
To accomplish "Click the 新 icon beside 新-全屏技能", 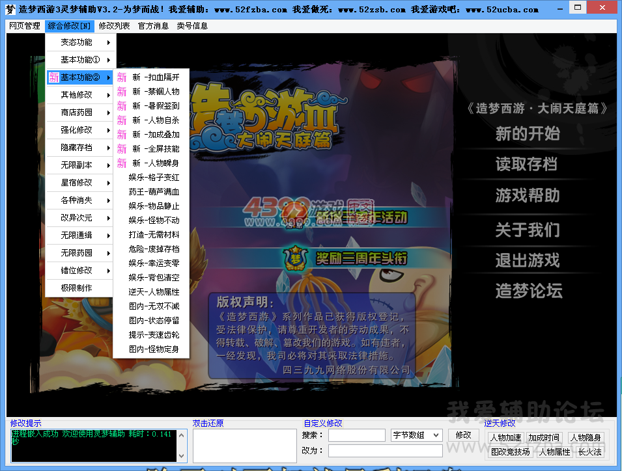I will (122, 149).
